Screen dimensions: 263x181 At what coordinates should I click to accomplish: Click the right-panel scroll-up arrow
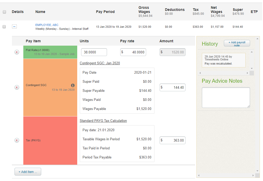(x=257, y=38)
